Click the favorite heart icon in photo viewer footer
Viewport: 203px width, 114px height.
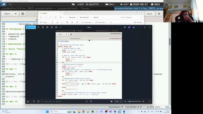pyautogui.click(x=34, y=101)
